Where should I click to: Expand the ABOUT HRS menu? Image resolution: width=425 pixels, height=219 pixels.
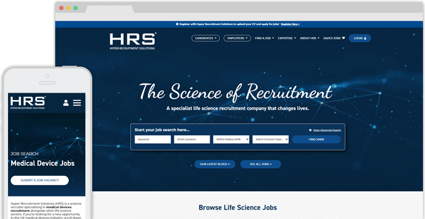tap(309, 38)
